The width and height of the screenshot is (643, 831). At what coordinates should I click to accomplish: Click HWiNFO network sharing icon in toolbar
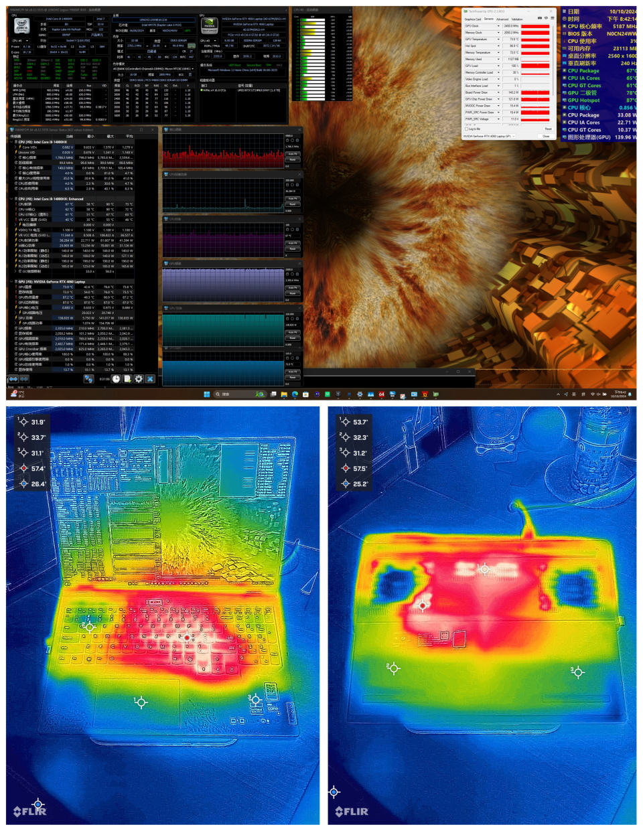tap(88, 379)
